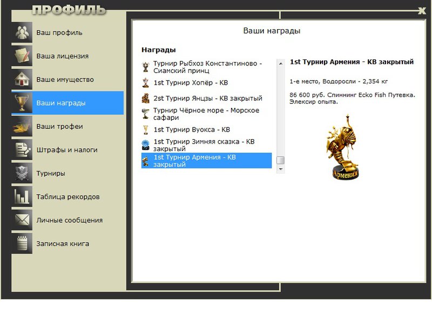
Task: Click the bar chart icon beside Таблица рекордов
Action: pos(22,196)
